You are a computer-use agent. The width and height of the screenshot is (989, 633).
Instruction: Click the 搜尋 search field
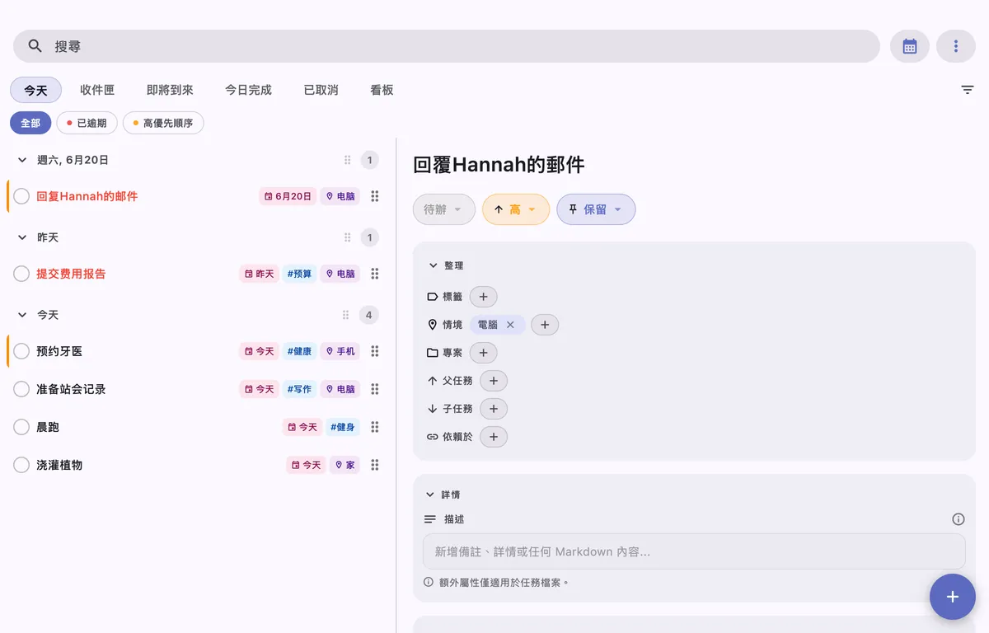447,46
